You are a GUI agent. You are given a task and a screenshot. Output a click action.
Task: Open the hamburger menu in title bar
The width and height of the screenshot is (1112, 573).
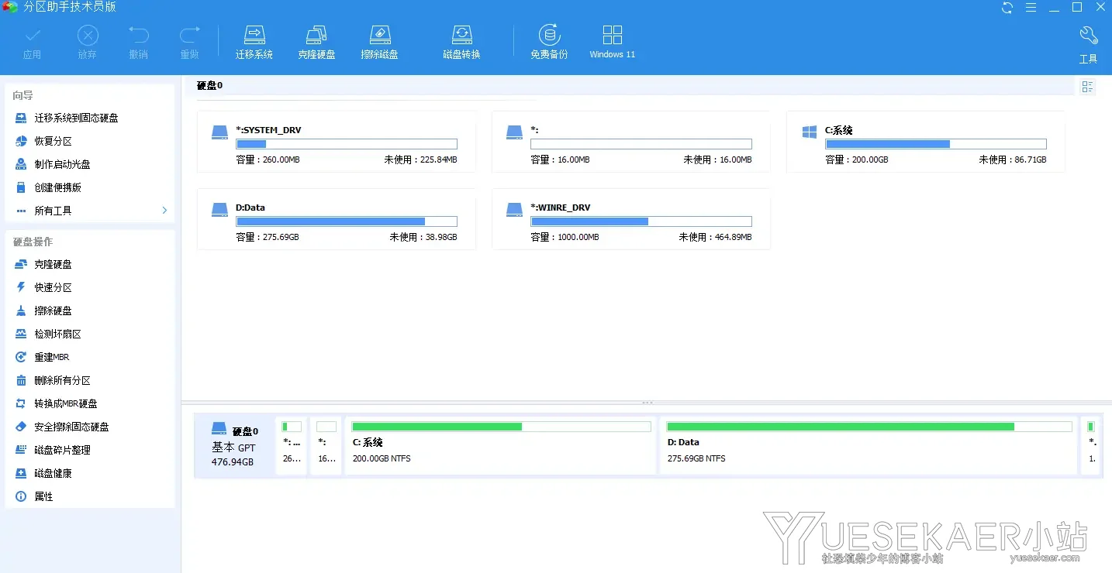pos(1031,8)
